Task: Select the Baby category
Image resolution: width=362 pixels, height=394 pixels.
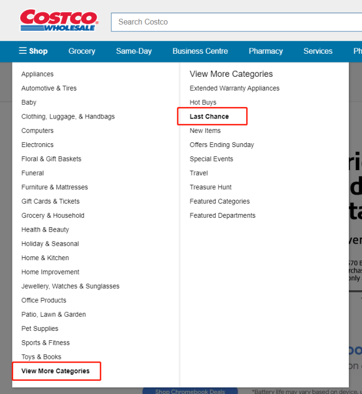Action: click(29, 103)
